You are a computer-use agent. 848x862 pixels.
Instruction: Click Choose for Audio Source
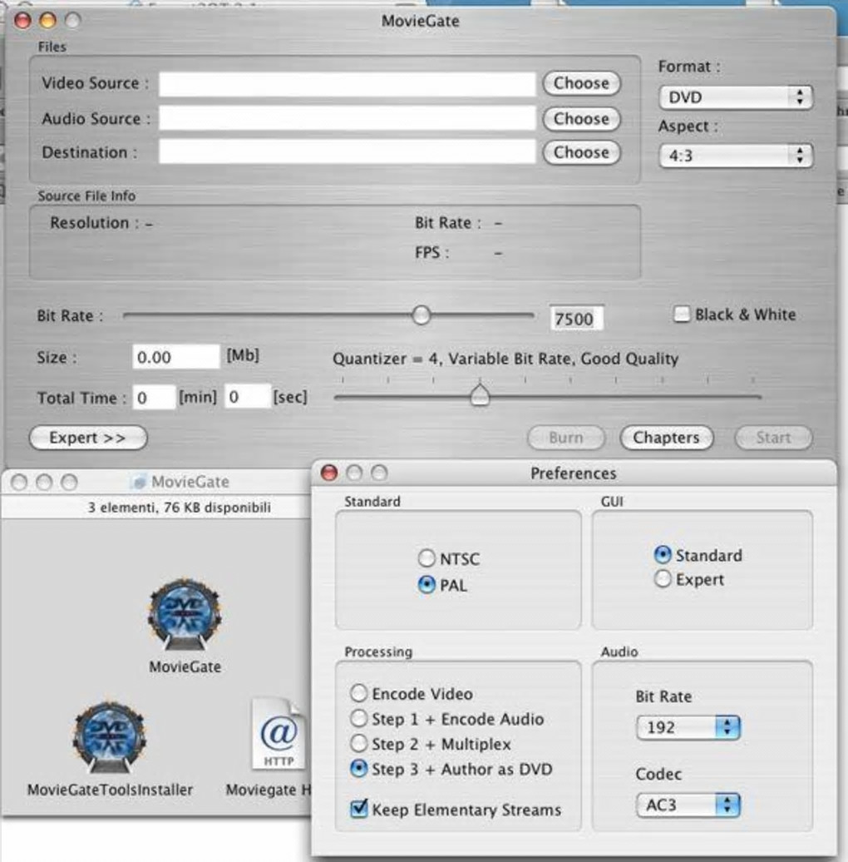(582, 119)
